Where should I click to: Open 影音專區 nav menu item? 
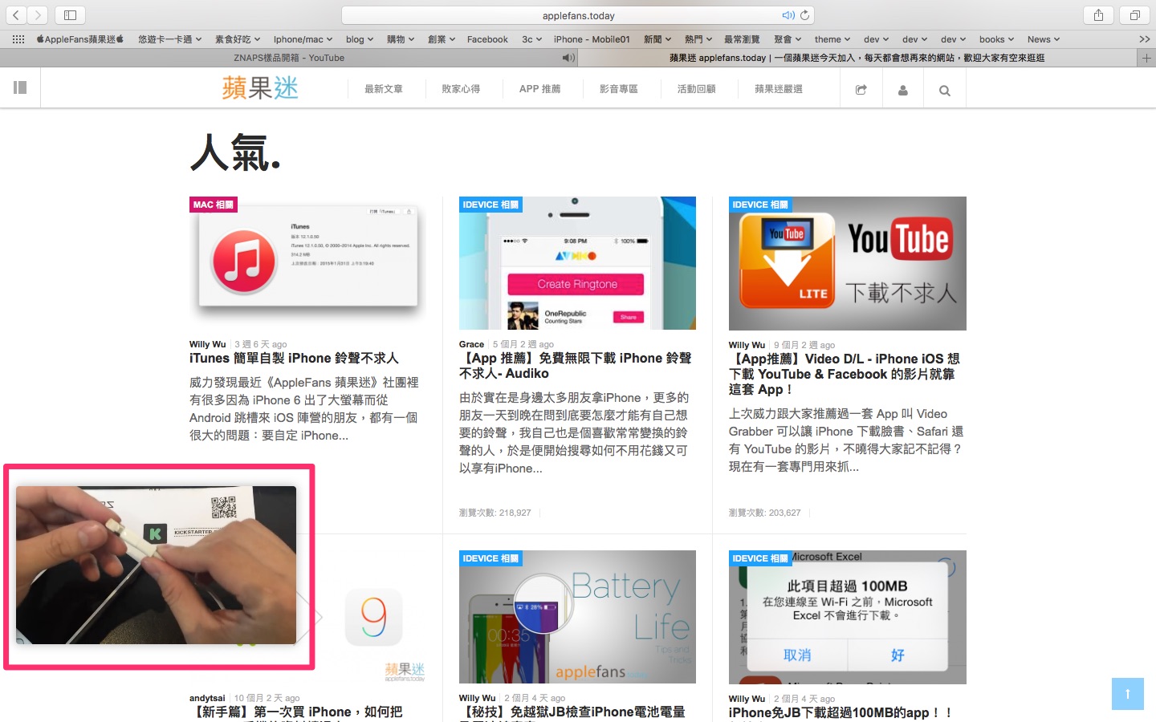(618, 89)
